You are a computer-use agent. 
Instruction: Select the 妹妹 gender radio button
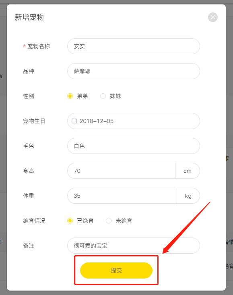[103, 96]
